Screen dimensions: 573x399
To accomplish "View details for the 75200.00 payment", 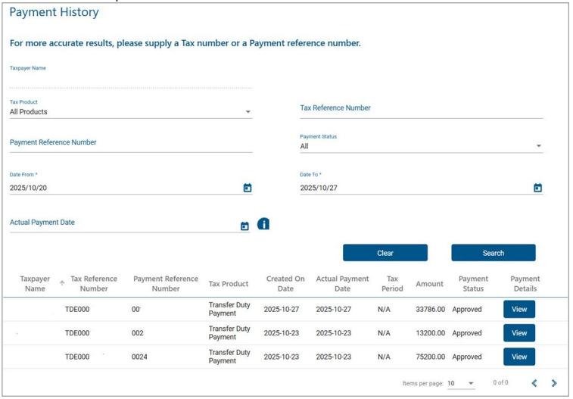I will pyautogui.click(x=519, y=357).
